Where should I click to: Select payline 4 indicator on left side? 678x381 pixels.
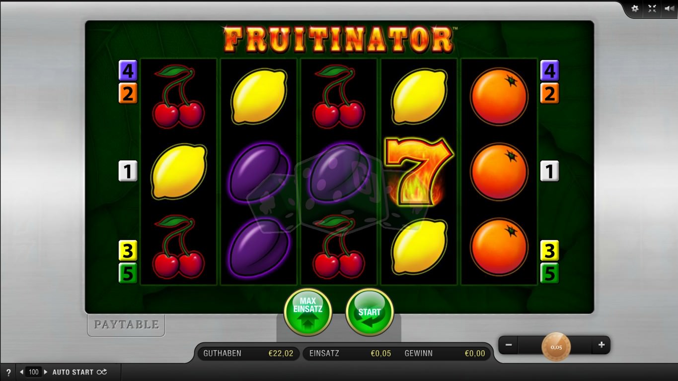[128, 70]
